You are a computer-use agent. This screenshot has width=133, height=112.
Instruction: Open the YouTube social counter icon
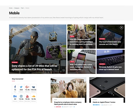click(x=27, y=96)
